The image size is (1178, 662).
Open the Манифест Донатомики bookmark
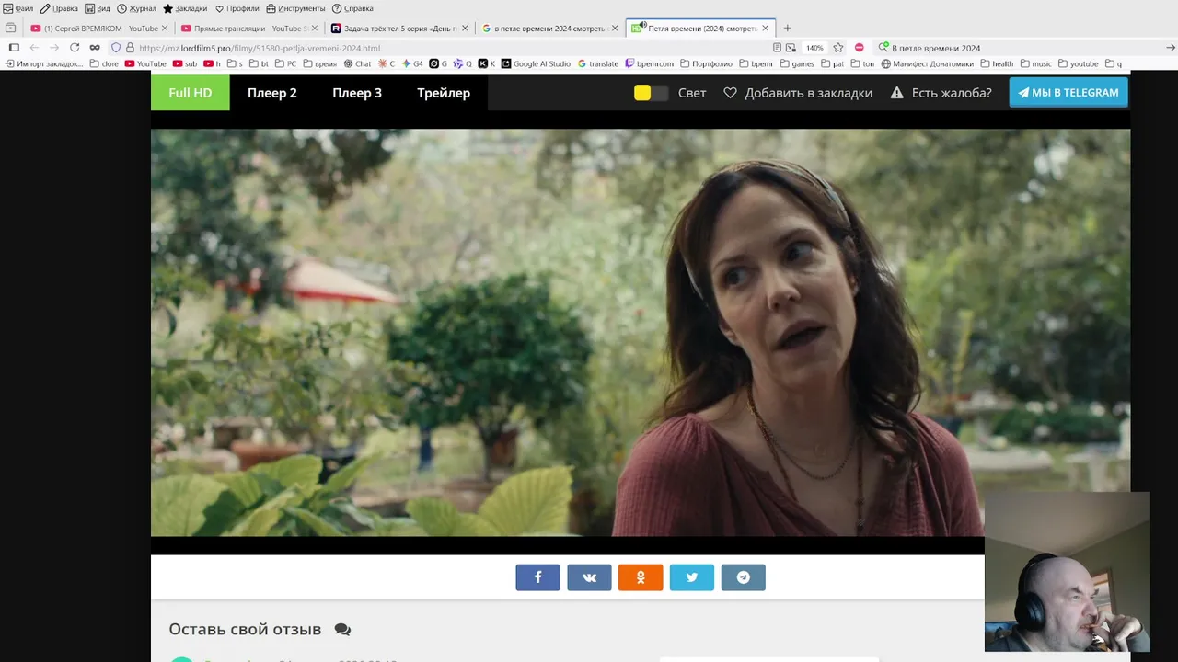(x=927, y=64)
